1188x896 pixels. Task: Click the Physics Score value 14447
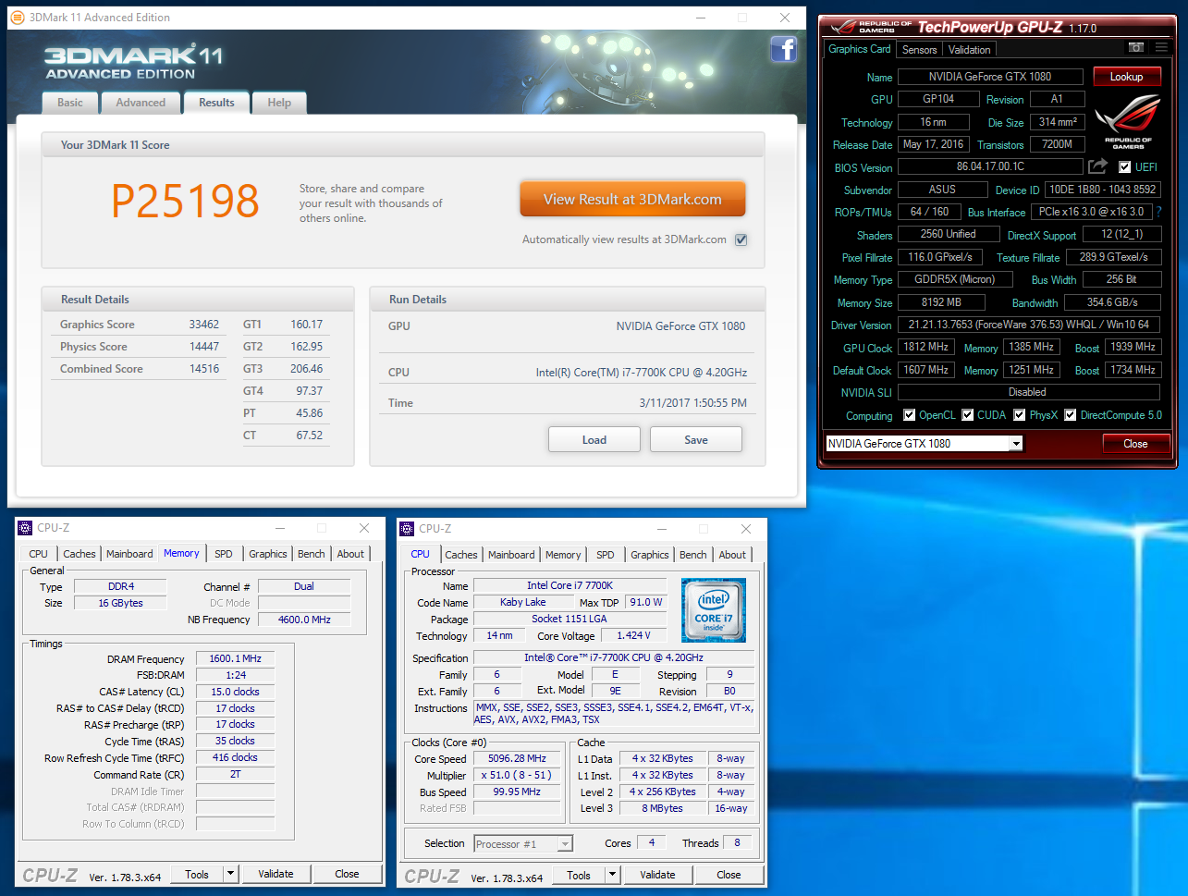pyautogui.click(x=204, y=347)
